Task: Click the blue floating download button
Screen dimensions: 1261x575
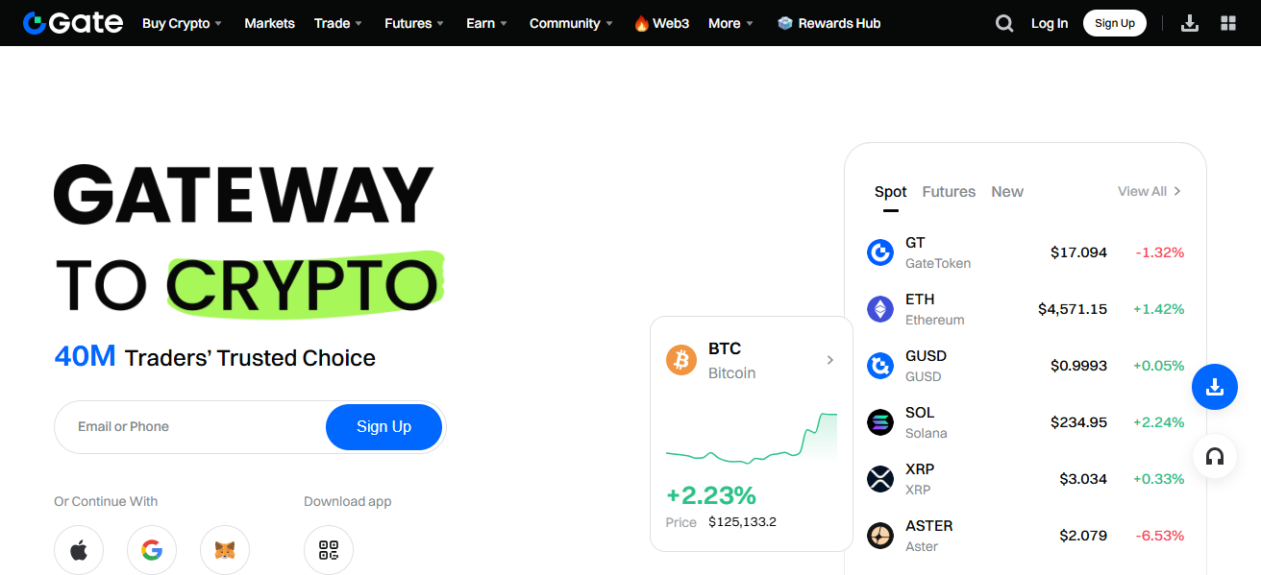Action: coord(1215,387)
